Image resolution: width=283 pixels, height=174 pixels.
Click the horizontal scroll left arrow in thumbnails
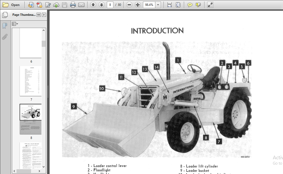coord(14,171)
